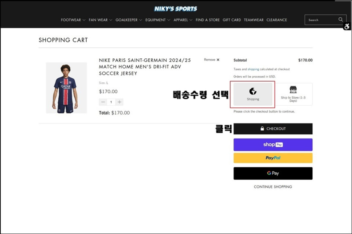Open the PSG jersey product title
Image resolution: width=352 pixels, height=234 pixels.
tap(145, 67)
